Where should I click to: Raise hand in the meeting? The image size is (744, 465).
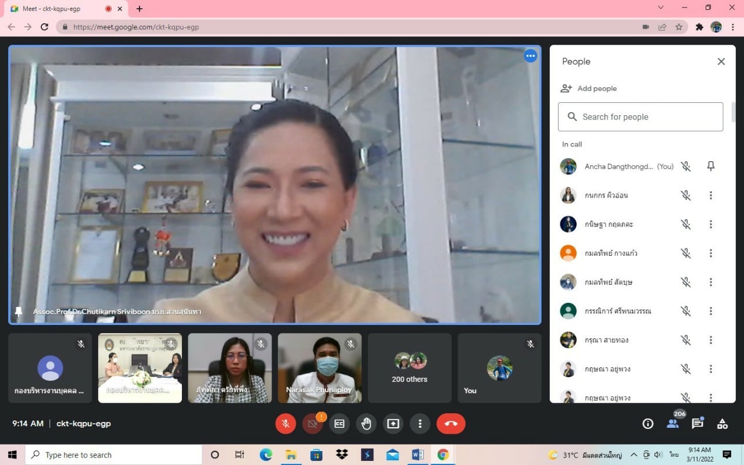pyautogui.click(x=366, y=424)
